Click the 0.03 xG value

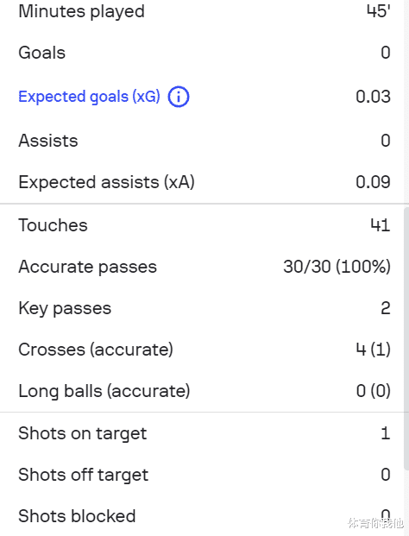(373, 97)
